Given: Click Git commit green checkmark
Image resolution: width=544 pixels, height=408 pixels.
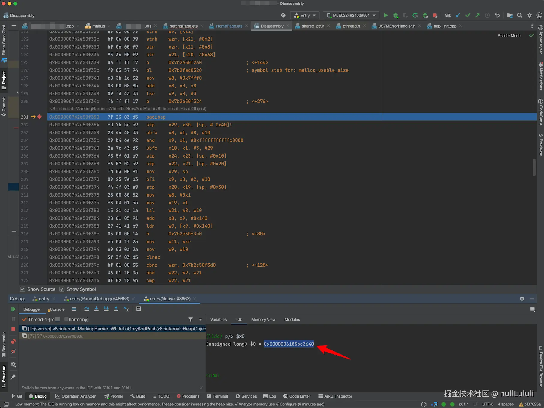Looking at the screenshot, I should [x=468, y=15].
